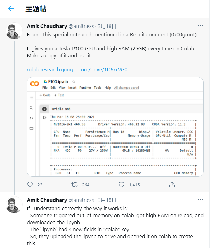Like the first tweet
The width and height of the screenshot is (215, 248).
tap(121, 184)
